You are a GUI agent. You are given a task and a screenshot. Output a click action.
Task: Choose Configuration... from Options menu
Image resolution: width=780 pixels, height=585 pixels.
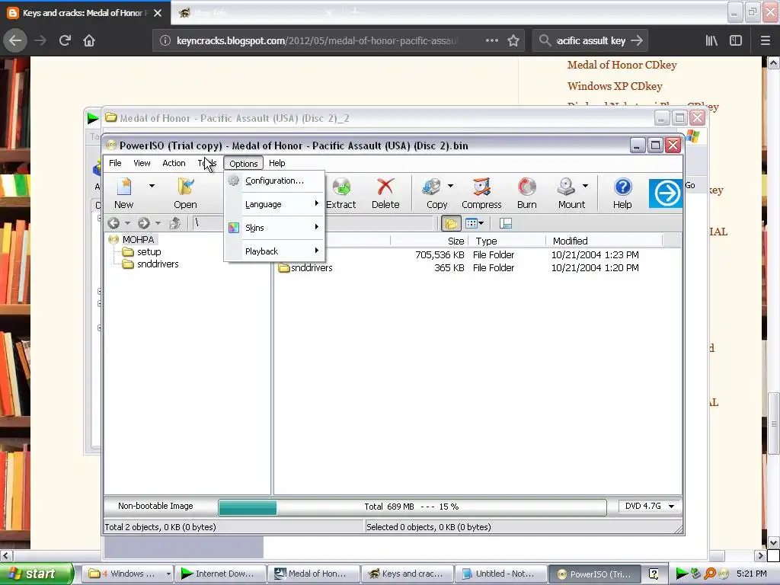(x=274, y=181)
